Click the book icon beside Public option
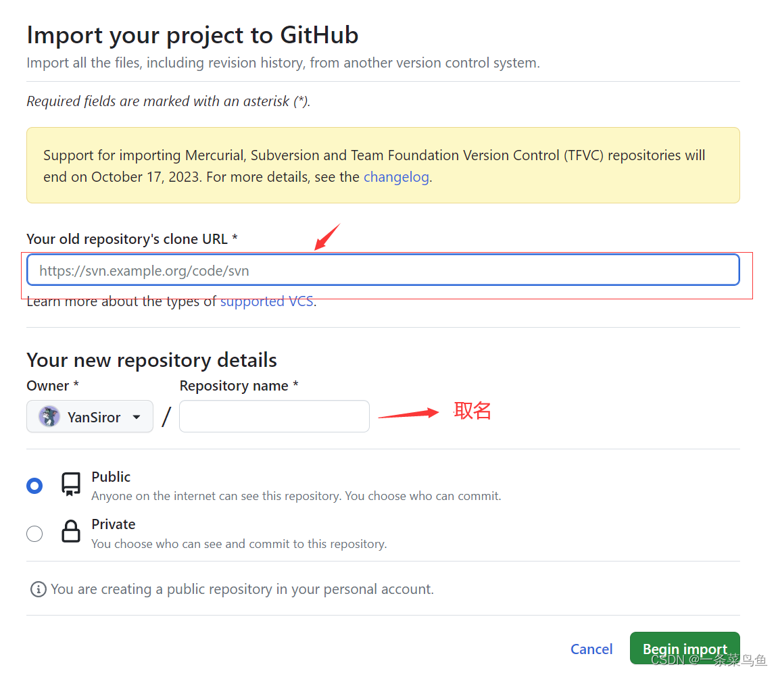The height and width of the screenshot is (673, 778). 70,483
